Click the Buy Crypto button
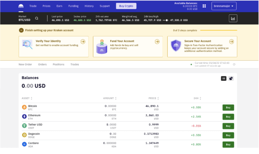The image size is (259, 154). tap(126, 6)
